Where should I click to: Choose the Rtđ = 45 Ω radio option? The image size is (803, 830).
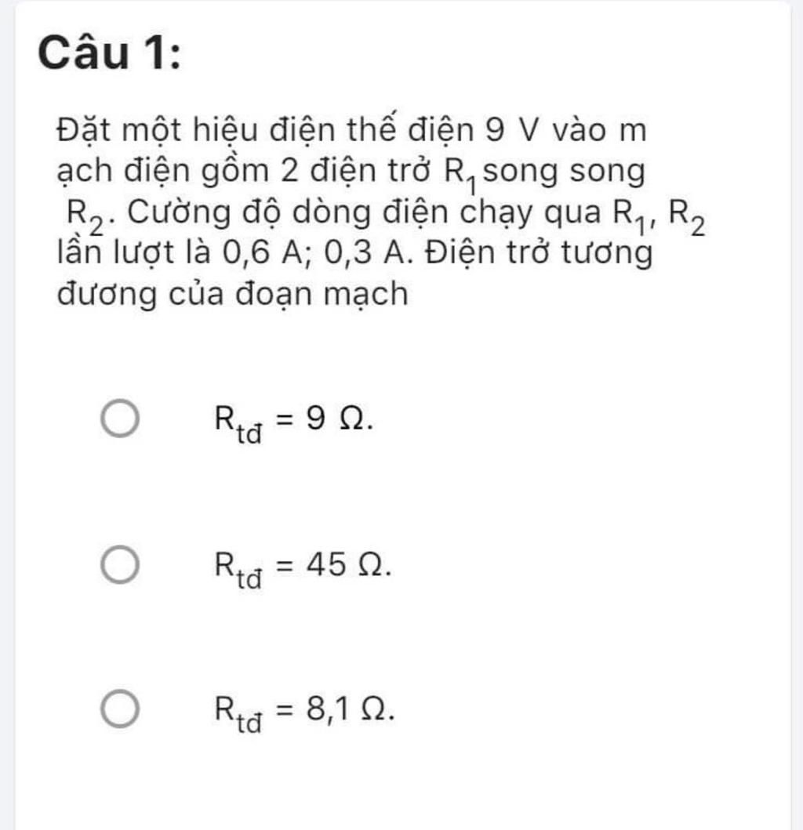click(120, 564)
